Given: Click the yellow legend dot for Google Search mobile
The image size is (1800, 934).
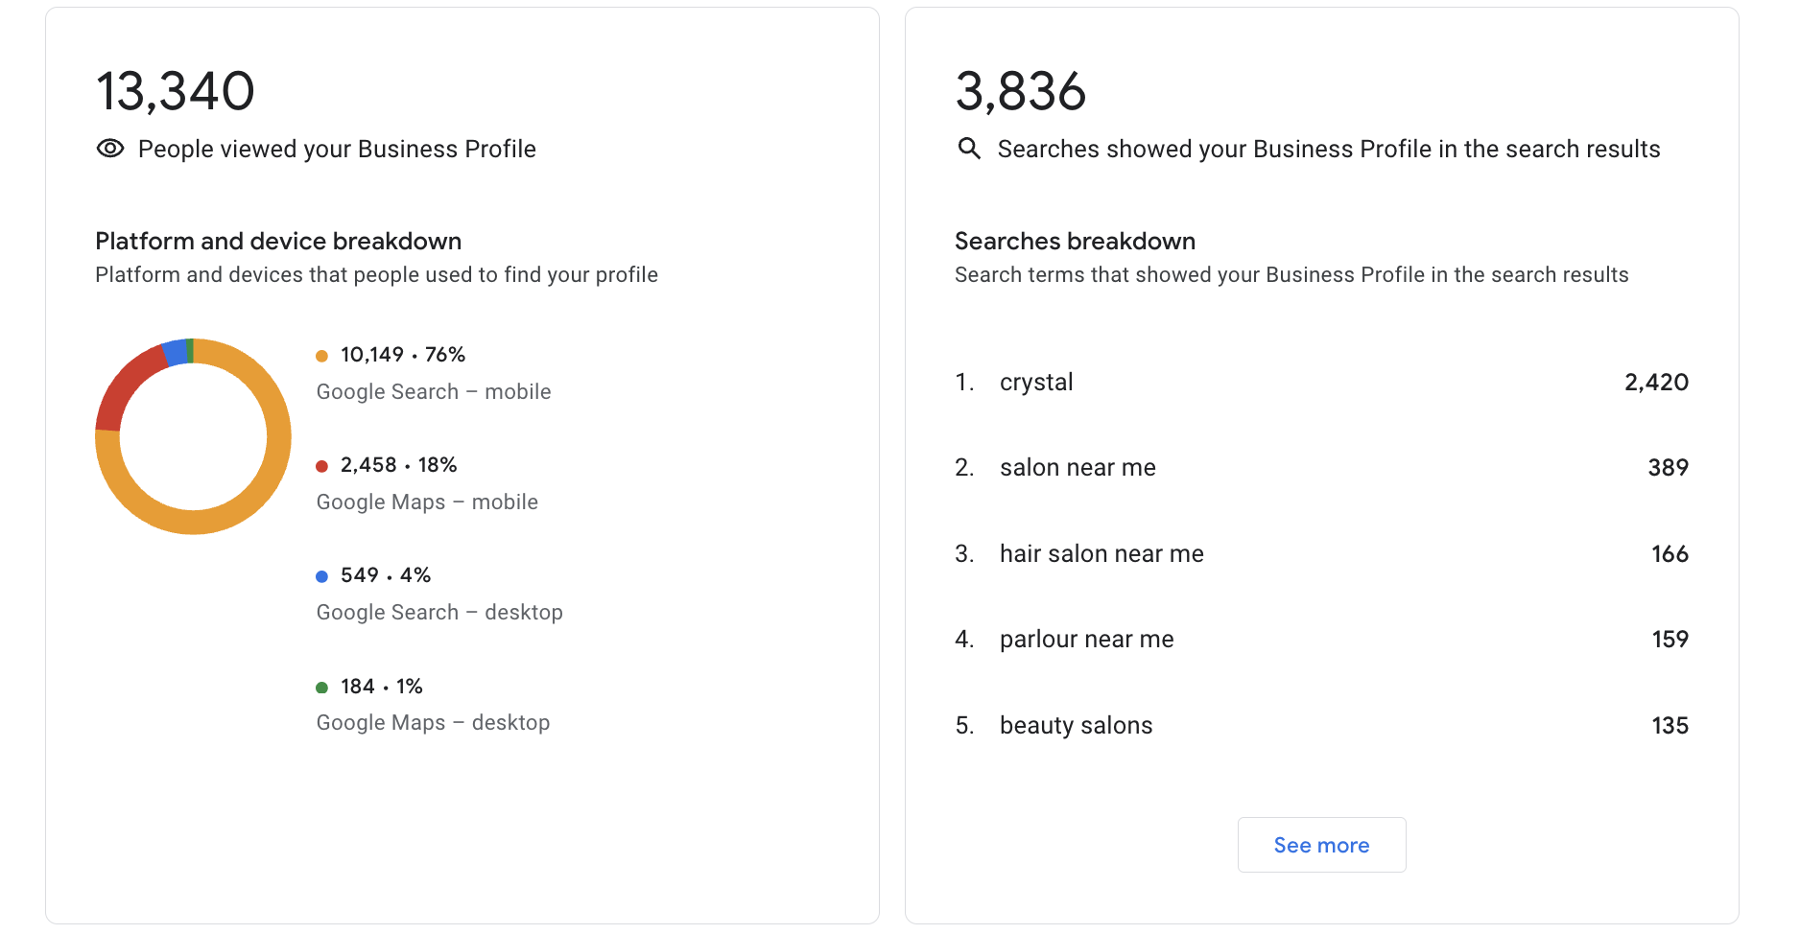Looking at the screenshot, I should (x=321, y=355).
